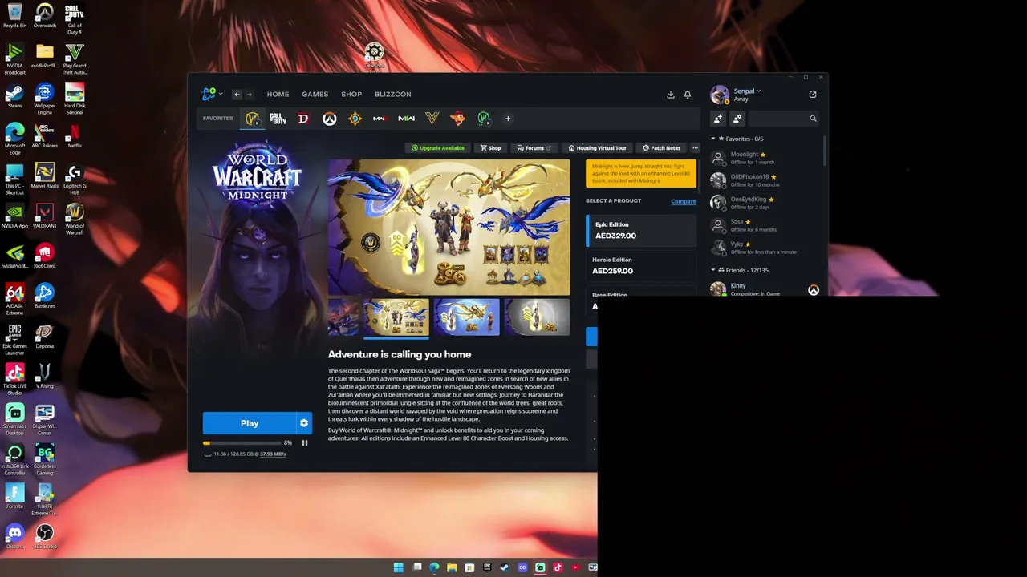
Task: Open the World of Warcraft favorites tab
Action: tap(253, 119)
